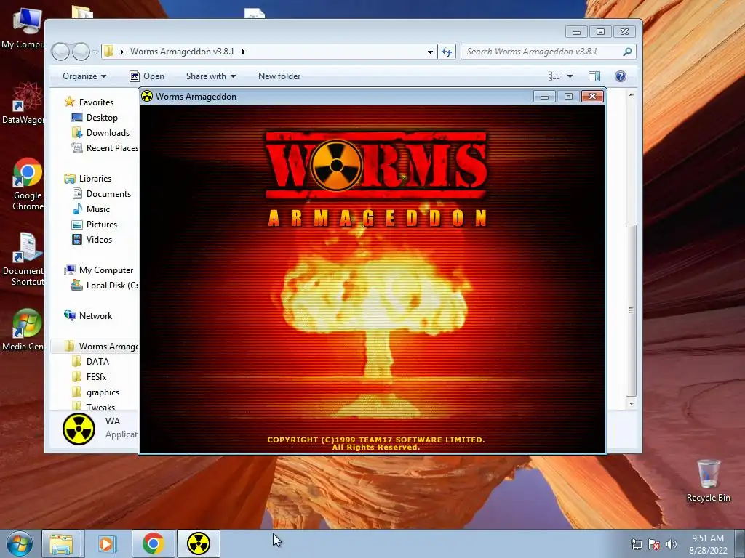Click the Worms Armageddon taskbar icon

tap(198, 543)
